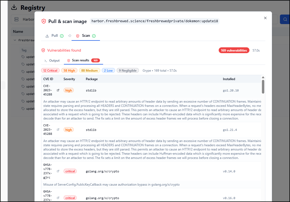Open external link for second CVE-2023-45288 entry
This screenshot has height=202, width=290.
[x=58, y=130]
